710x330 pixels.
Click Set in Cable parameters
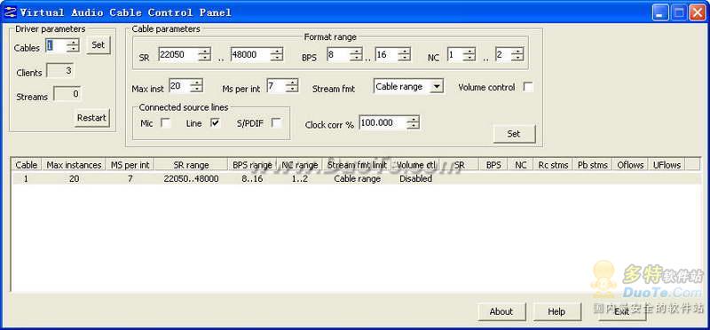[514, 134]
